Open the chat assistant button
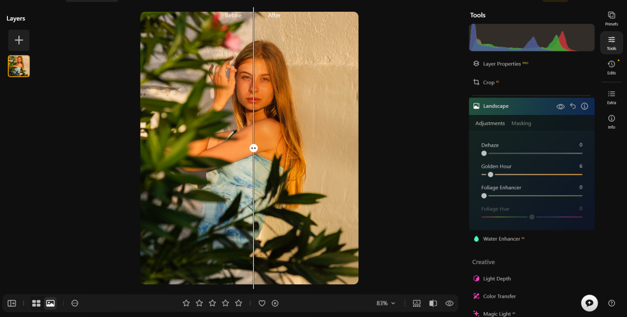Viewport: 627px width, 317px height. tap(589, 303)
